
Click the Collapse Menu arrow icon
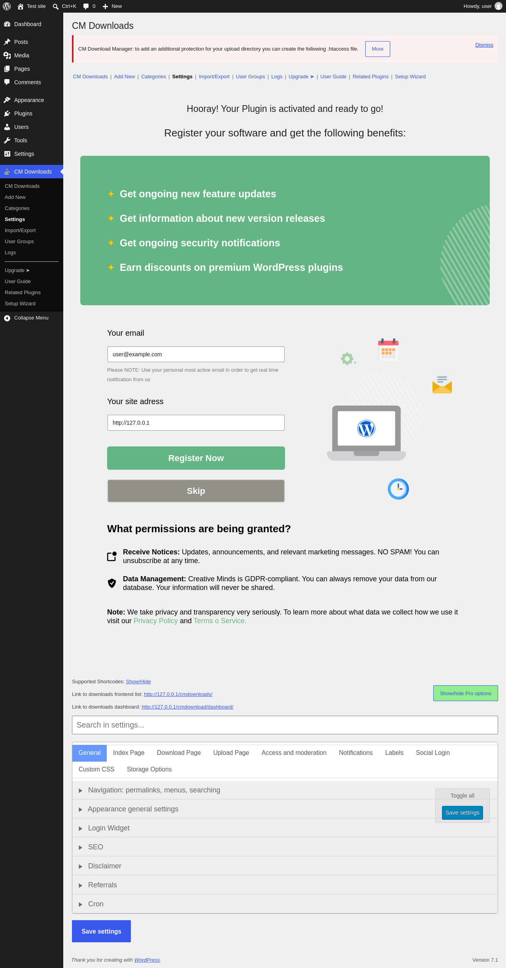pos(7,318)
